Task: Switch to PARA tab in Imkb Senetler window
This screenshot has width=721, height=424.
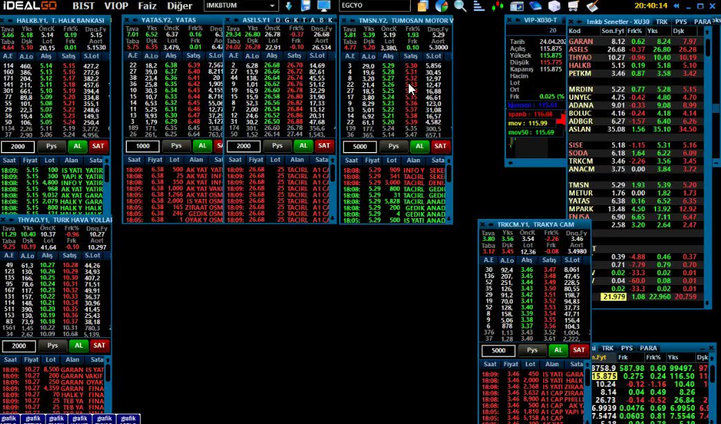Action: click(x=702, y=21)
